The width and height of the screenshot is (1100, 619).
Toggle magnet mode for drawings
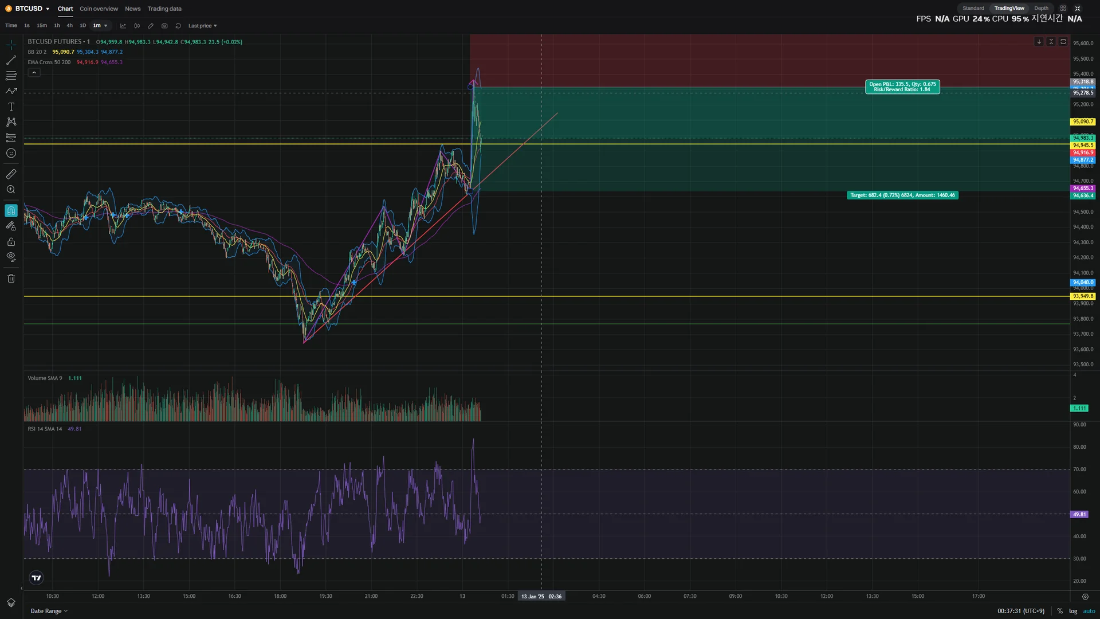coord(11,210)
